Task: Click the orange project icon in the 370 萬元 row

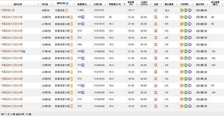Action: coord(72,31)
